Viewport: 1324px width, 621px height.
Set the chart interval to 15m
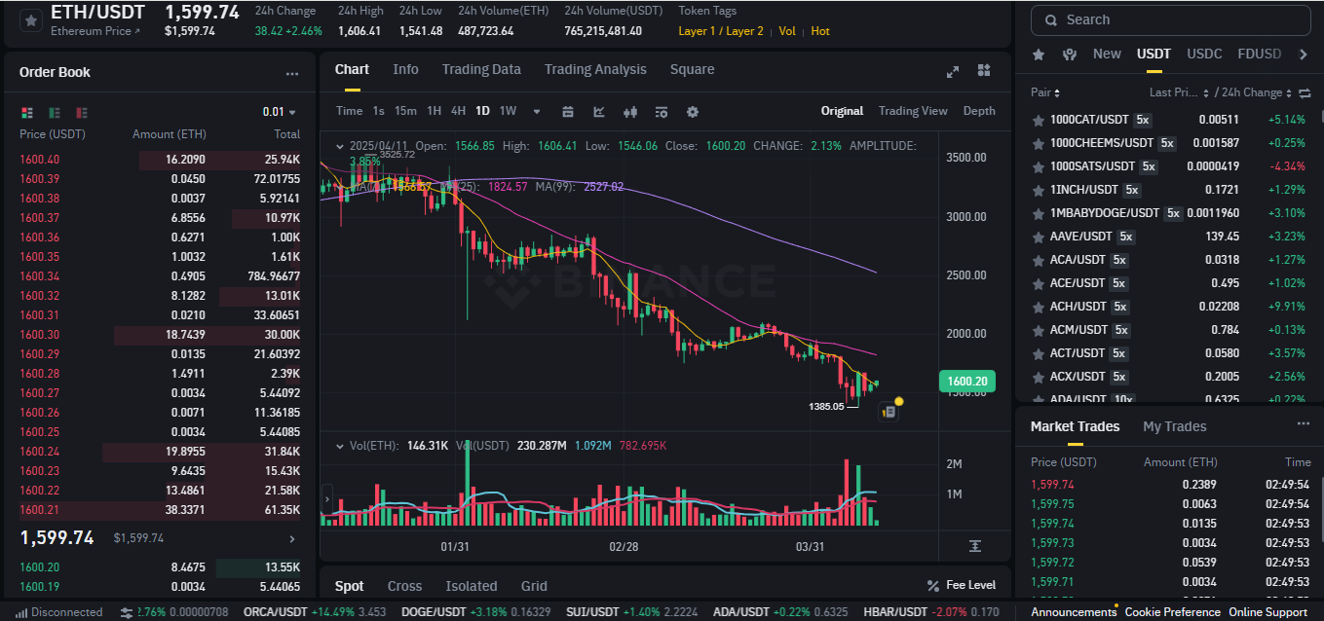coord(405,111)
